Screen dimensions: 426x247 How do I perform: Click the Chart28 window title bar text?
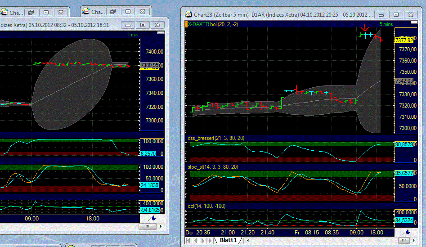pyautogui.click(x=283, y=15)
